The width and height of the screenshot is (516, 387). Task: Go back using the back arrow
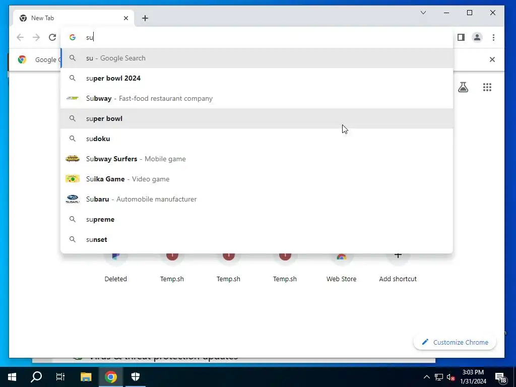click(x=20, y=37)
